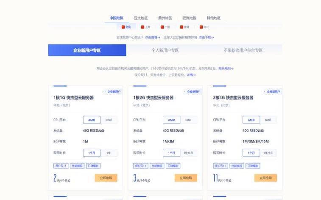Image resolution: width=321 pixels, height=200 pixels.
Task: Select Intel platform on 1核2G card
Action: tap(189, 120)
